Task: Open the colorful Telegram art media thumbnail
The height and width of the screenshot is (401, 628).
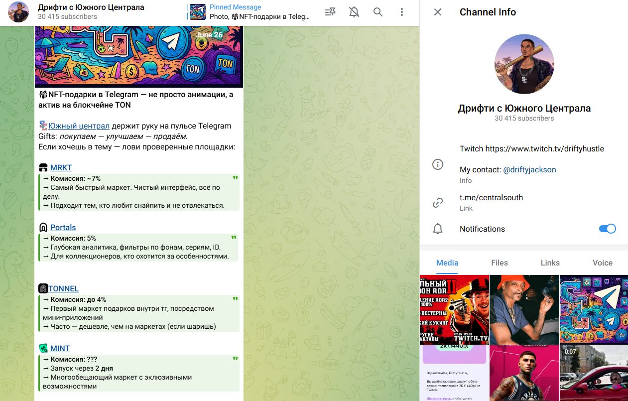Action: point(594,309)
